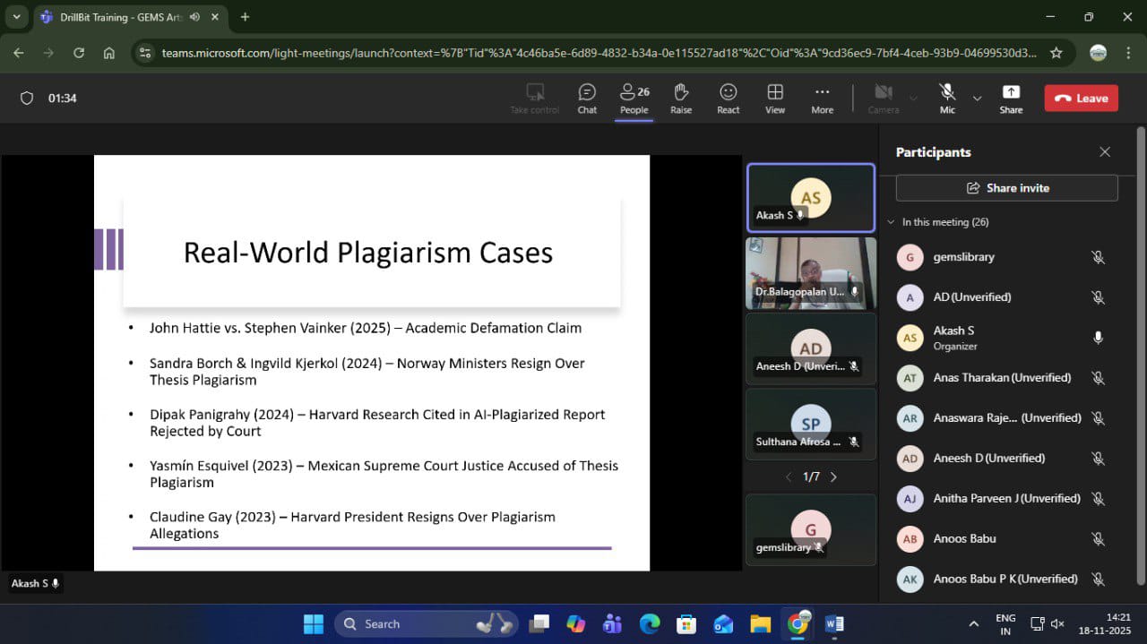Viewport: 1147px width, 644px height.
Task: Click the Share invite button
Action: point(1006,188)
